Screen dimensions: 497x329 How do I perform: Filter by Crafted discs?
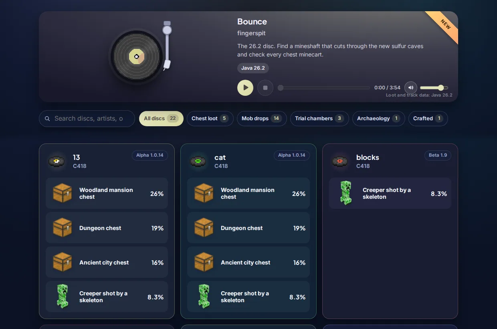click(428, 119)
